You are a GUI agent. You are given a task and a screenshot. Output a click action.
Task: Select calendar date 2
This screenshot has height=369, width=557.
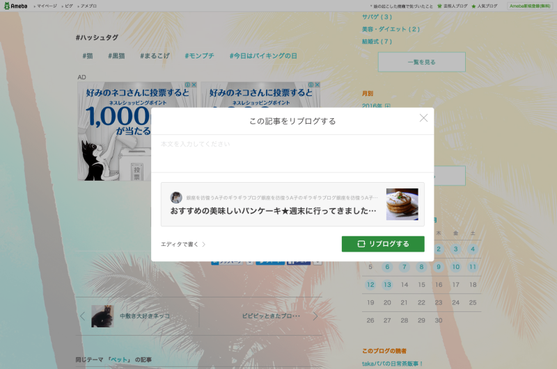(439, 249)
